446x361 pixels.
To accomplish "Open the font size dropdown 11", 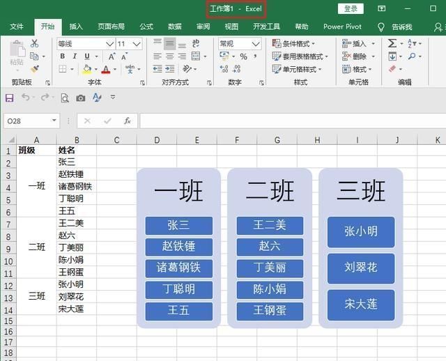I will [137, 44].
